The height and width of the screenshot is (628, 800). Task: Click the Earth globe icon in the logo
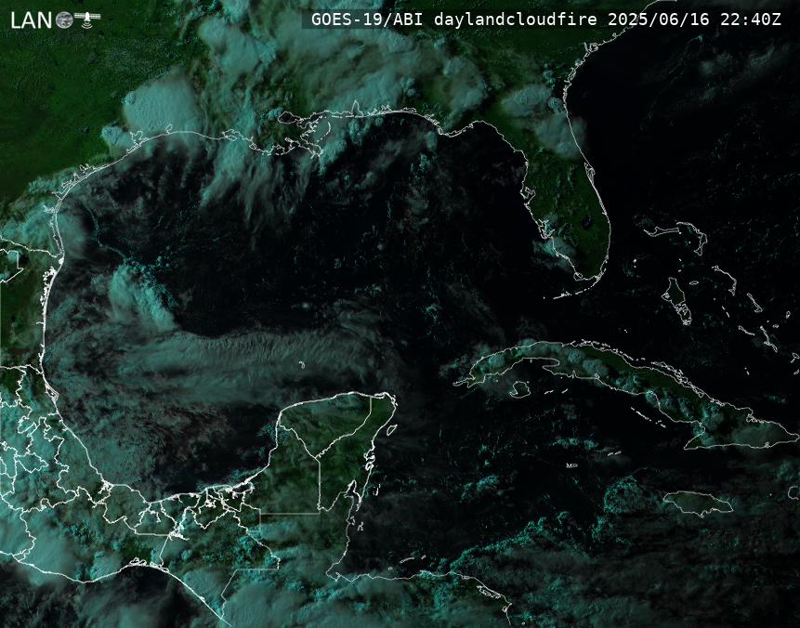(64, 20)
